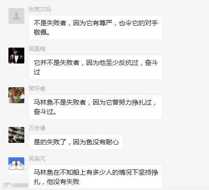The height and width of the screenshot is (190, 209).
Task: Select the bubble 是的失败了，因为鱼没有耐心
Action: point(76,142)
